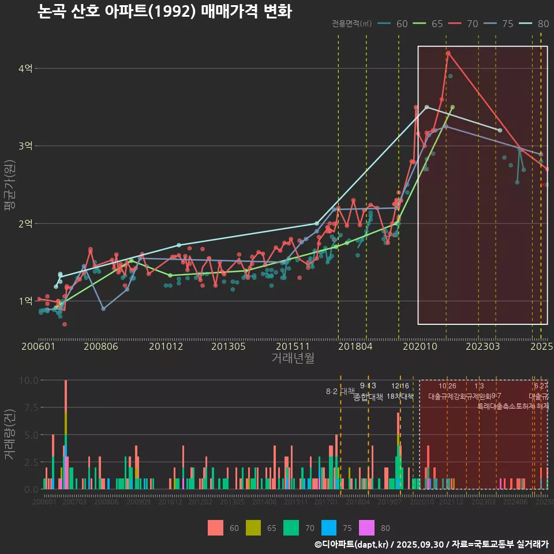Click the light green 65 line key in top legend
The height and width of the screenshot is (554, 554).
[x=421, y=24]
